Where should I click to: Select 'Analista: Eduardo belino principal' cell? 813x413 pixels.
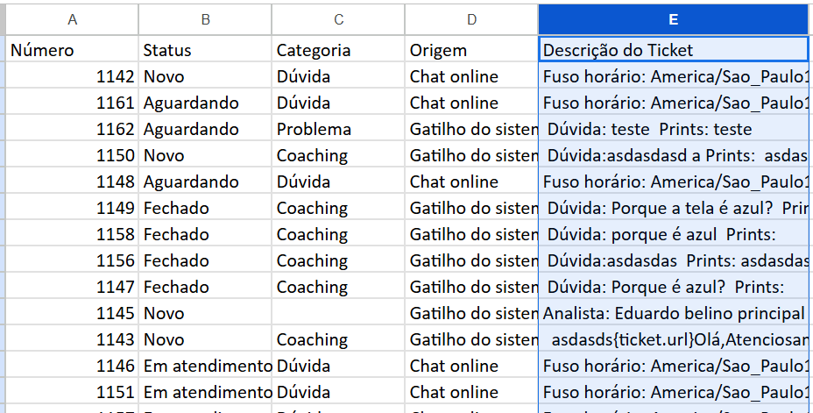pyautogui.click(x=674, y=313)
